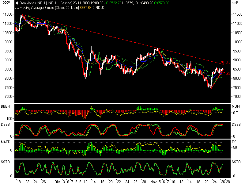
Task: Click the Okt month marker on time axis
Action: 57,182
